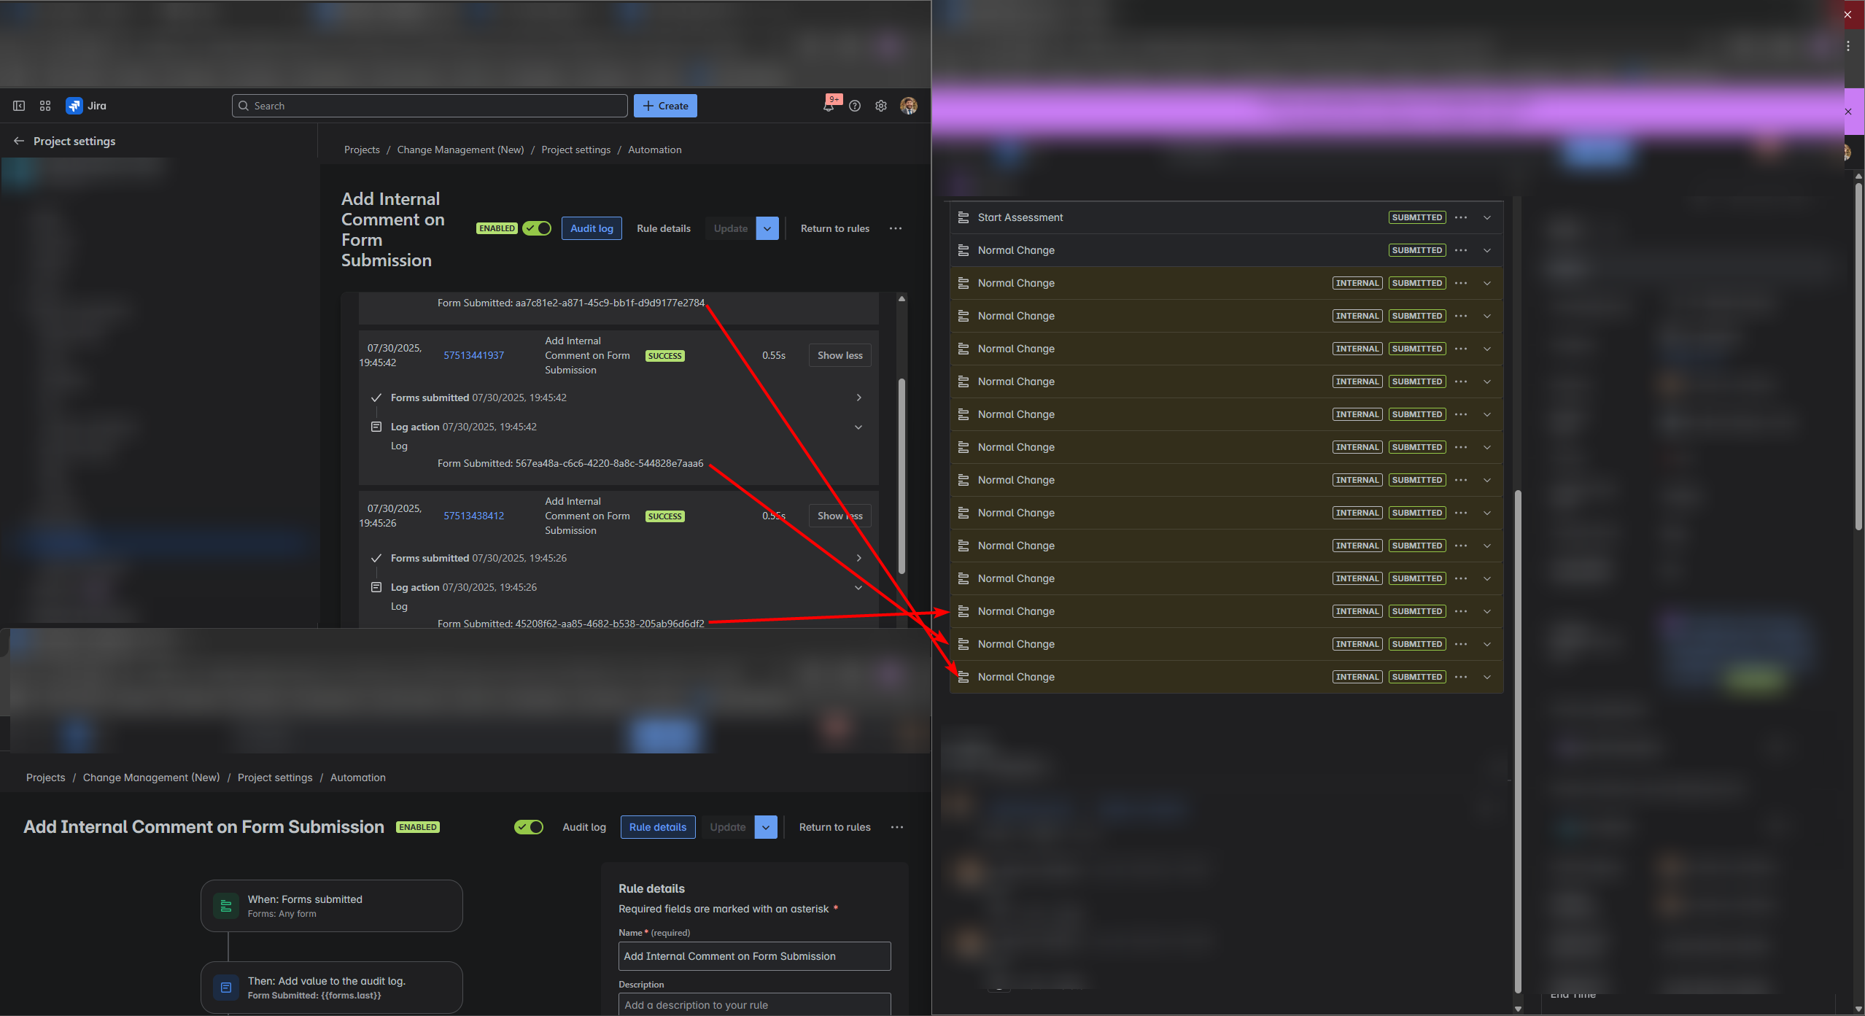Open the audit log entry link 57513441937
The width and height of the screenshot is (1865, 1016).
point(473,354)
